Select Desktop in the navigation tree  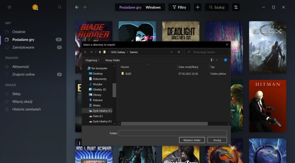[x=96, y=74]
